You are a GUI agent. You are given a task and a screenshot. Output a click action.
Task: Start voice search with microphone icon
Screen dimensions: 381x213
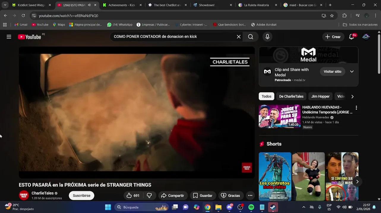pos(267,37)
